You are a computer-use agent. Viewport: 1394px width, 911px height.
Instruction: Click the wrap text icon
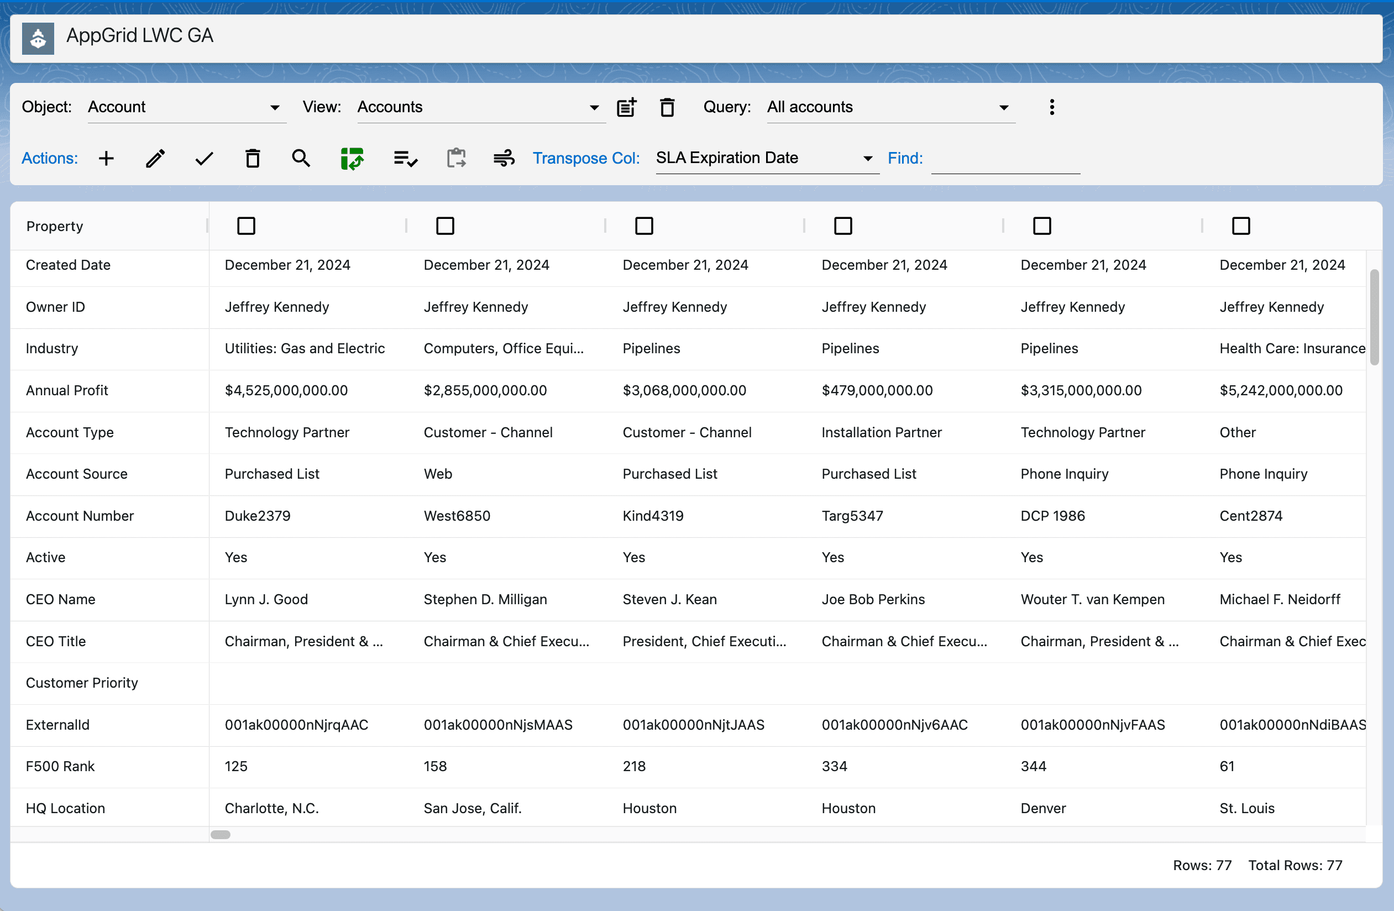point(504,158)
